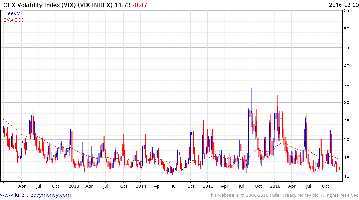Click the 45 label on the price axis
Image resolution: width=359 pixels, height=200 pixels.
tap(346, 48)
